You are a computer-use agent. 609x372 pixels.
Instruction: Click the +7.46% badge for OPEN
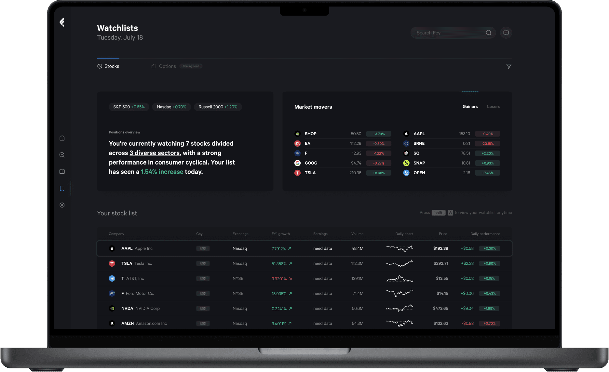pos(488,173)
